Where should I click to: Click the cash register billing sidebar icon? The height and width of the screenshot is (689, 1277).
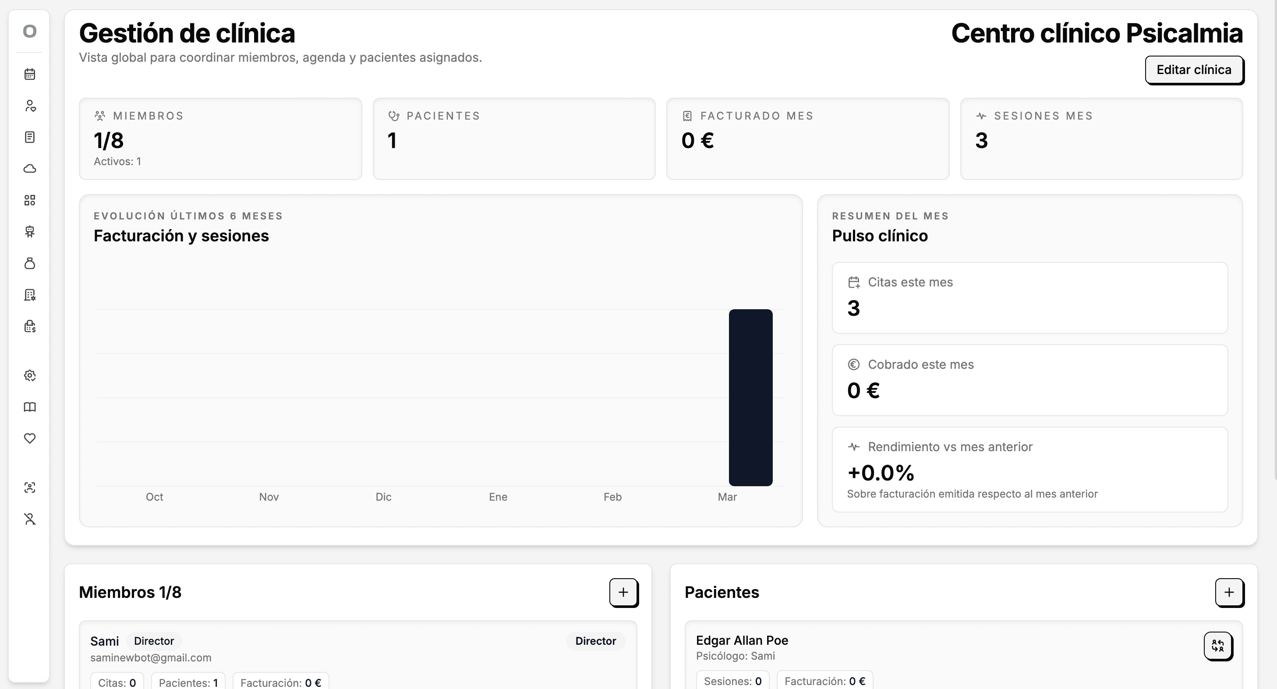[x=30, y=326]
